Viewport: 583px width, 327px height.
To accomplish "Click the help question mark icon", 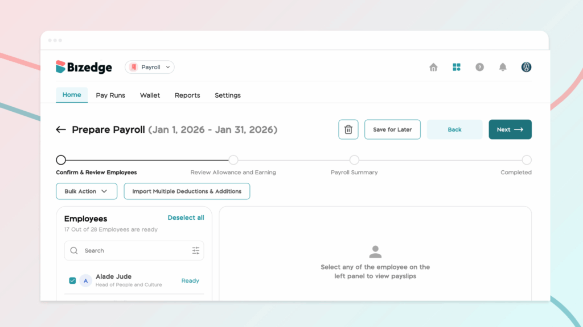I will (479, 67).
